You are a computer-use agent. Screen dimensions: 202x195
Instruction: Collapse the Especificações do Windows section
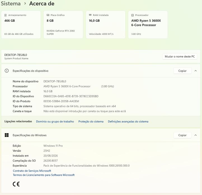[x=196, y=135]
